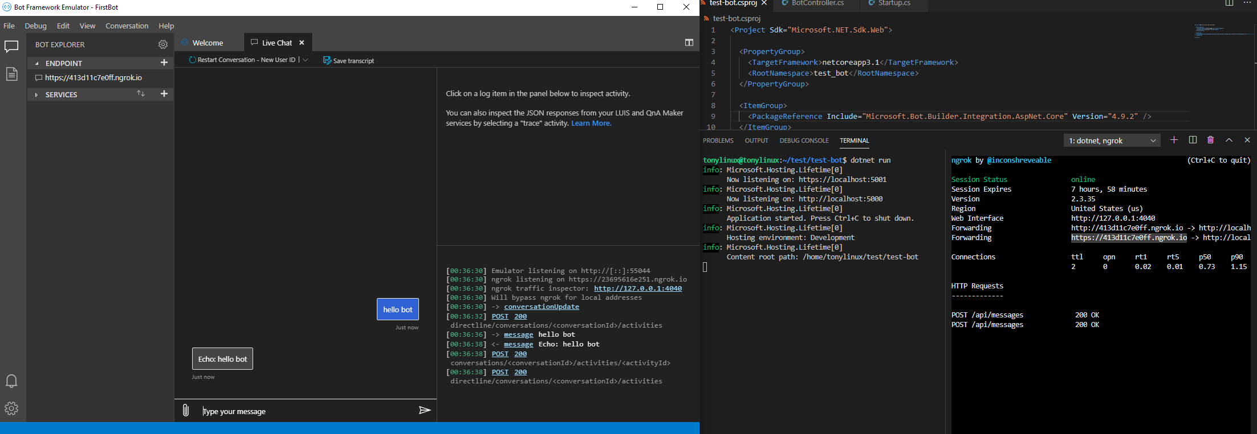The width and height of the screenshot is (1257, 434).
Task: Click the Restart Conversation icon
Action: pos(192,60)
